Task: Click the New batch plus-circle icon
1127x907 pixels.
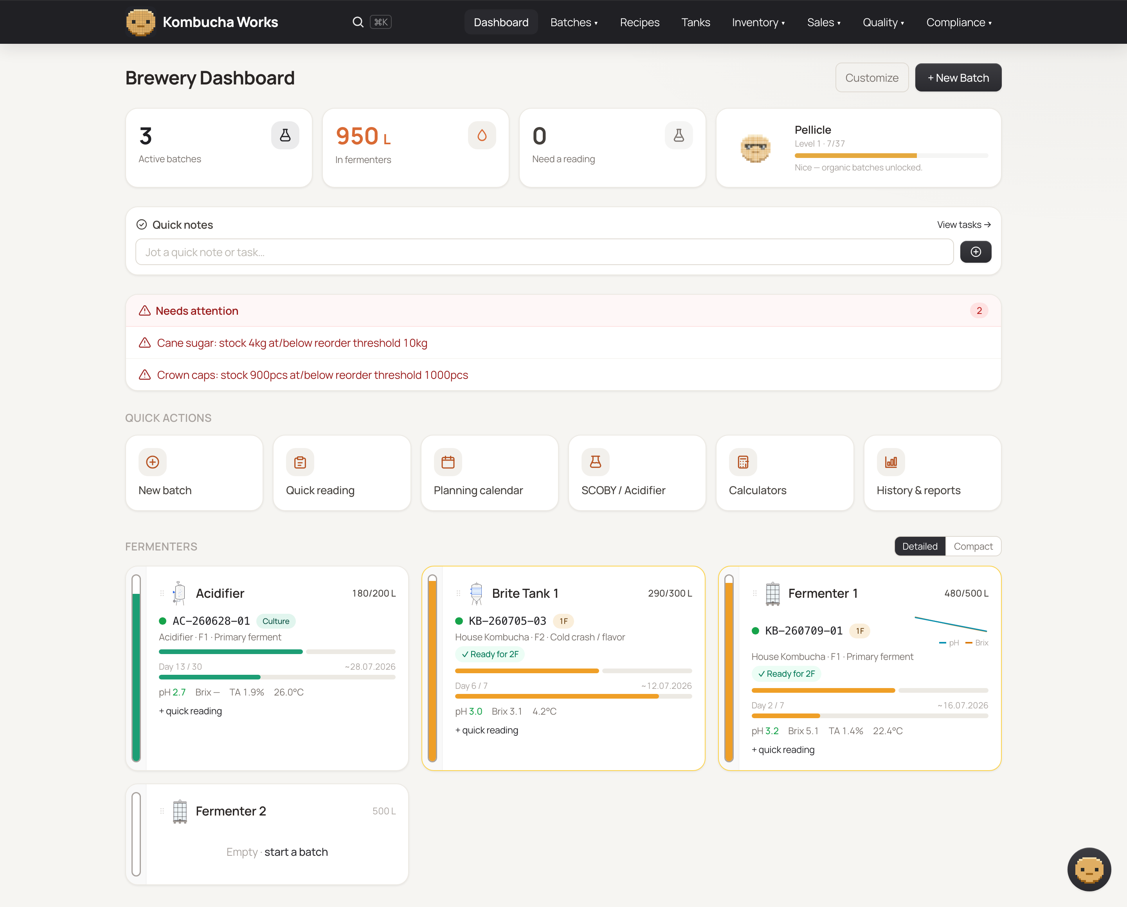Action: 152,462
